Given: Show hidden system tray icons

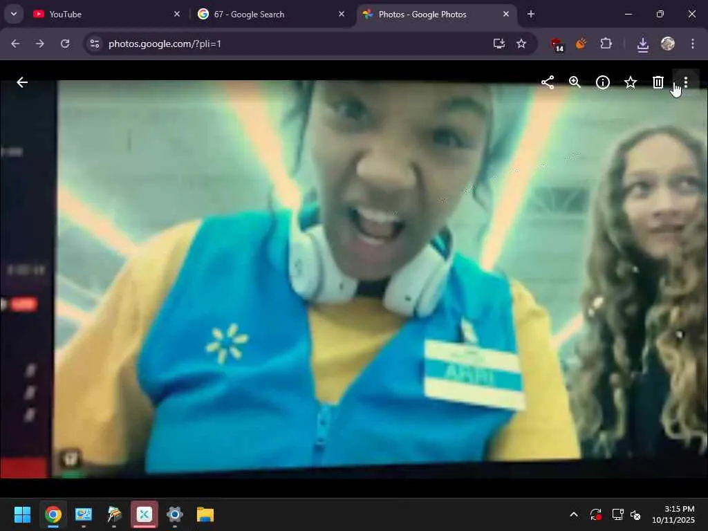Looking at the screenshot, I should click(574, 514).
